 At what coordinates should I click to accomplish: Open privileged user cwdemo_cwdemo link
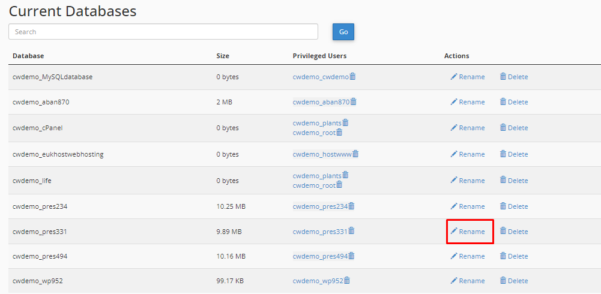[x=321, y=77]
